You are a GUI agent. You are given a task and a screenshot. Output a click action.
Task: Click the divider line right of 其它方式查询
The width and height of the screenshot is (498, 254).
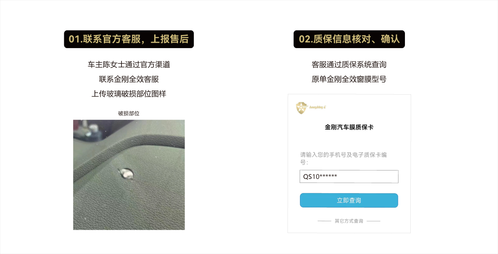[373, 221]
